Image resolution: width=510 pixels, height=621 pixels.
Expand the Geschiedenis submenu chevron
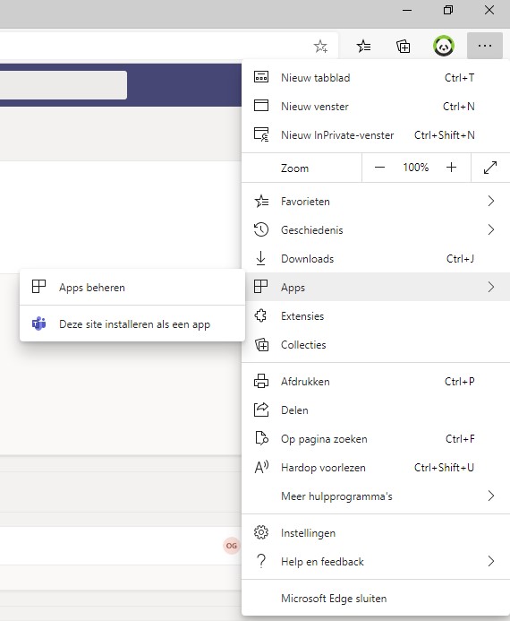tap(491, 229)
